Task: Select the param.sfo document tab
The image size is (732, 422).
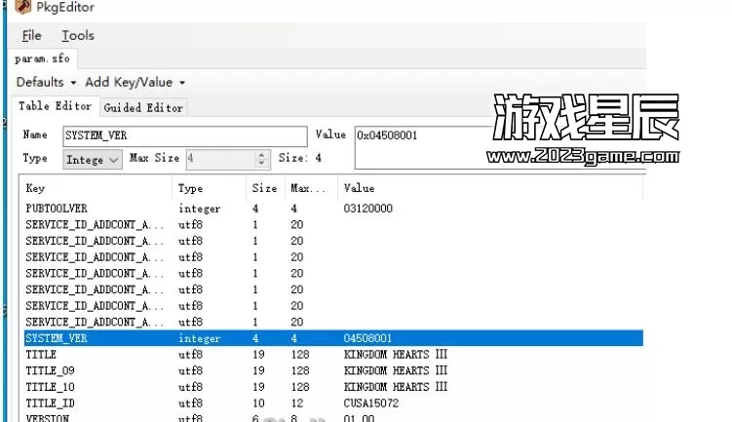Action: click(x=40, y=59)
